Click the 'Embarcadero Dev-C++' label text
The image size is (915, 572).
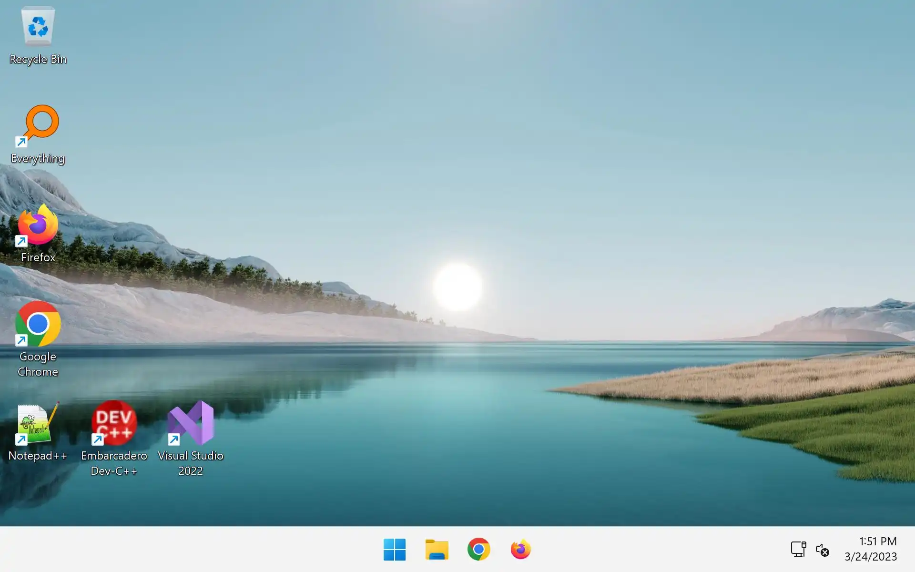click(114, 463)
